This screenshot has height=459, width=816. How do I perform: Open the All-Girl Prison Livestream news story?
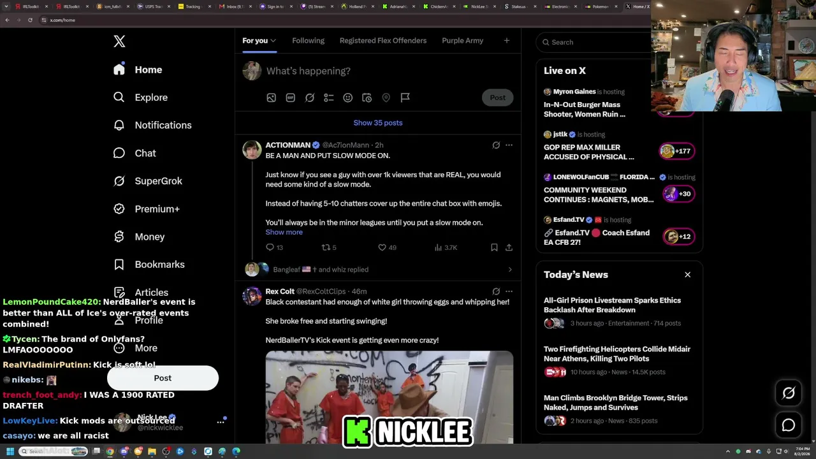[x=619, y=313]
